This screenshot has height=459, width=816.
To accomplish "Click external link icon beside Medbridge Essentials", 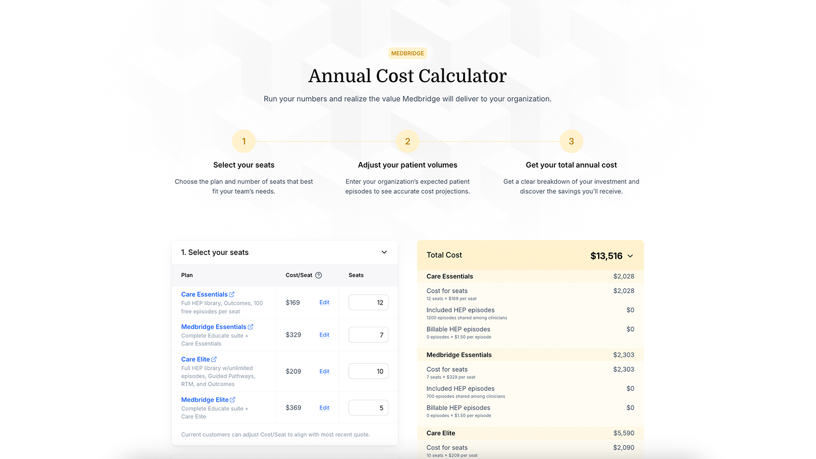I will click(x=250, y=327).
